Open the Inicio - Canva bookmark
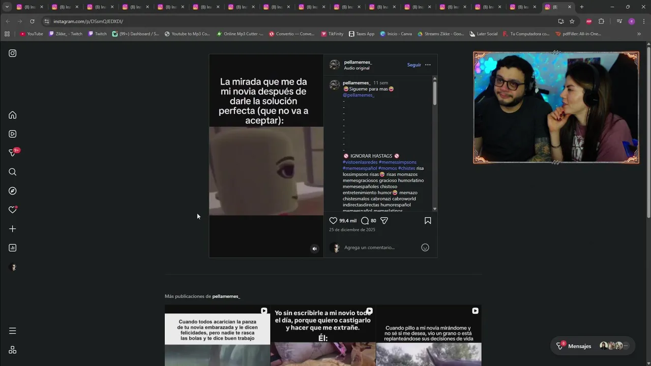Screen dimensions: 651x366 396,34
